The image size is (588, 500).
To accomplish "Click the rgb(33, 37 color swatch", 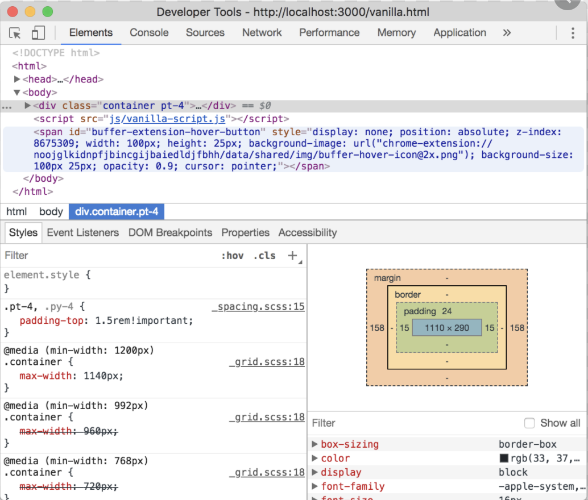I will tap(504, 458).
